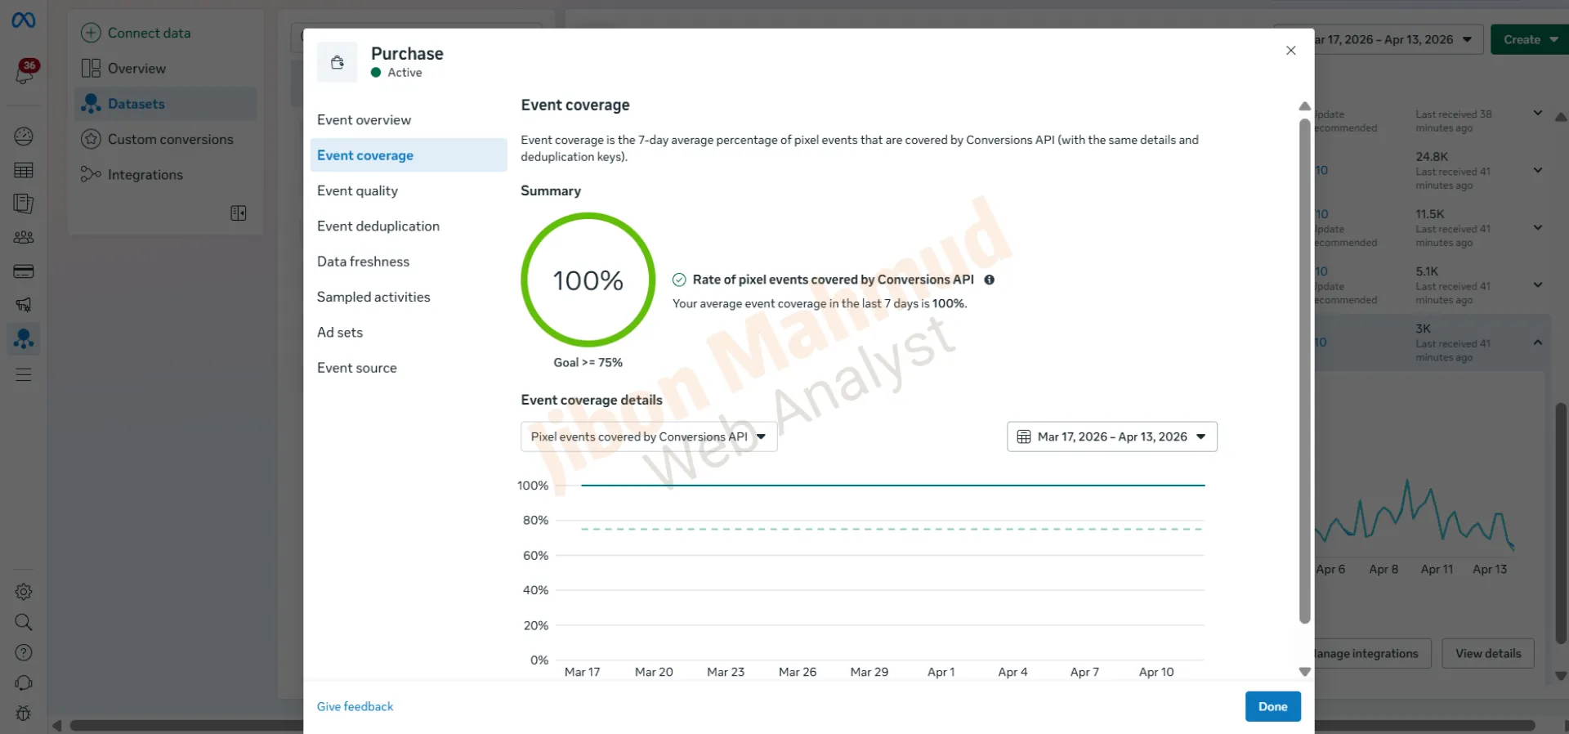The height and width of the screenshot is (734, 1569).
Task: Select Data freshness in the side menu
Action: tap(363, 262)
